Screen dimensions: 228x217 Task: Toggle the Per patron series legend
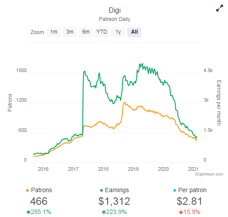pyautogui.click(x=190, y=190)
